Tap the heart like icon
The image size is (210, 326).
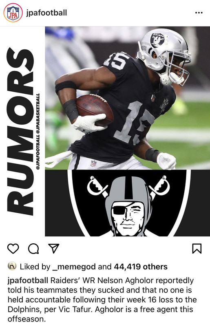point(13,249)
